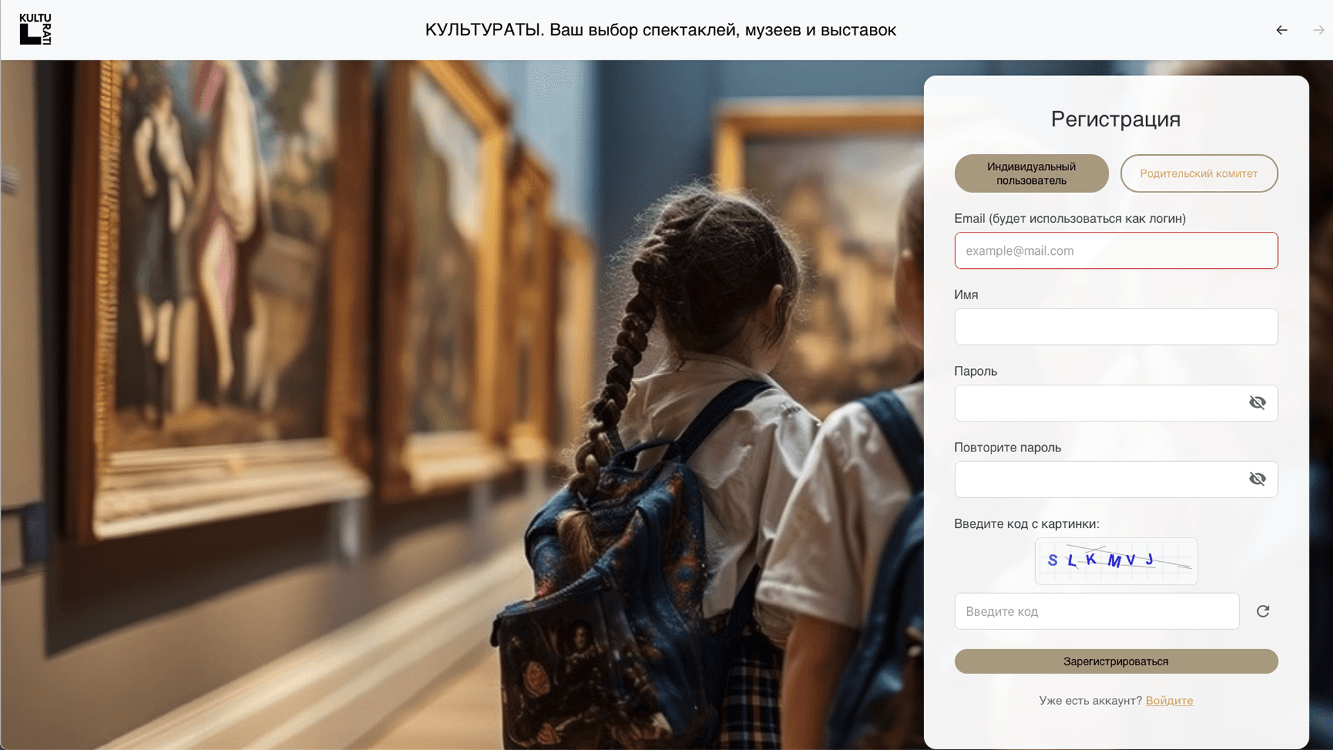Select Индивидуальный пользователь account type

(1031, 174)
